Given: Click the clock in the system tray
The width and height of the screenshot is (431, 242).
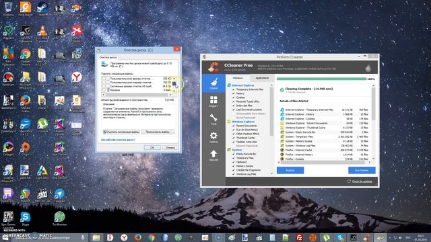Looking at the screenshot, I should pyautogui.click(x=421, y=237).
